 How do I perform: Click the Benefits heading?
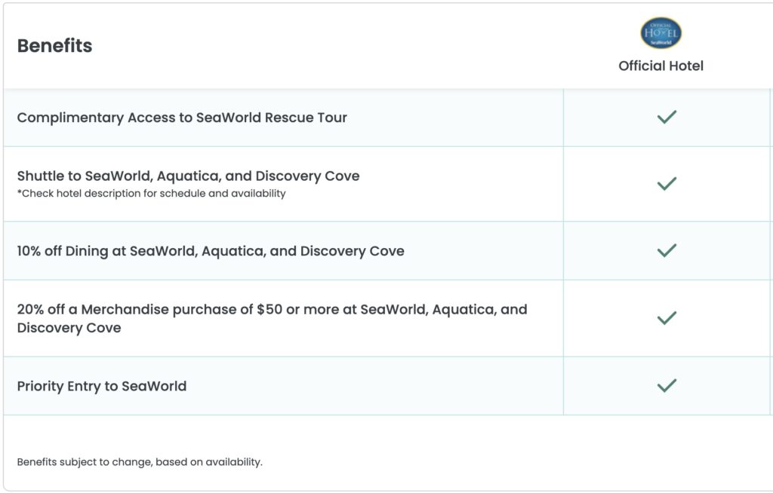(54, 45)
